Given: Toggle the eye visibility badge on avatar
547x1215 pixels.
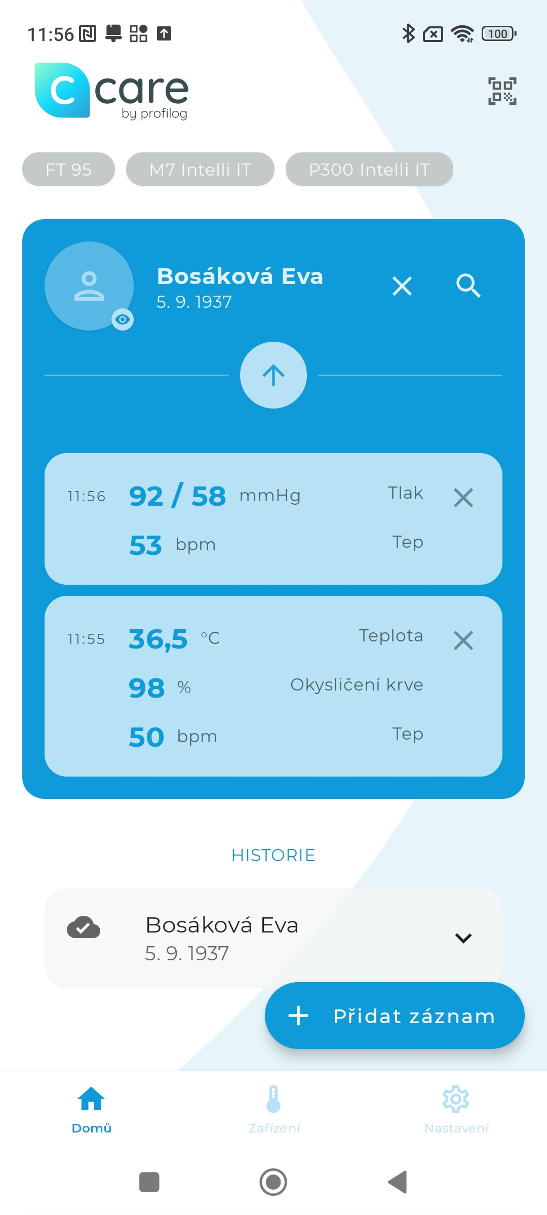Looking at the screenshot, I should click(123, 319).
